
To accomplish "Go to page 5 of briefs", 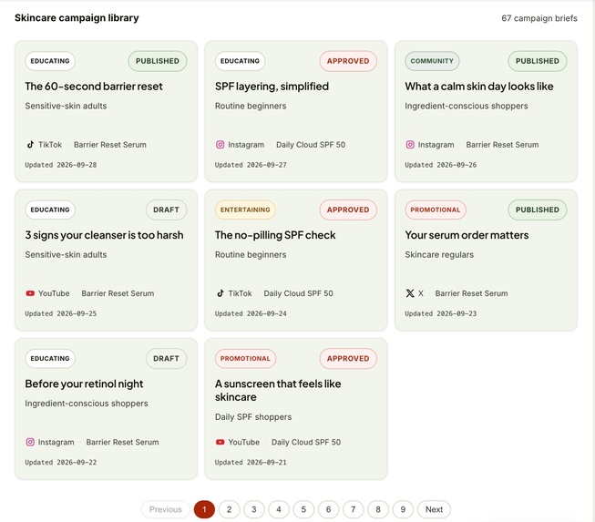I will tap(303, 509).
